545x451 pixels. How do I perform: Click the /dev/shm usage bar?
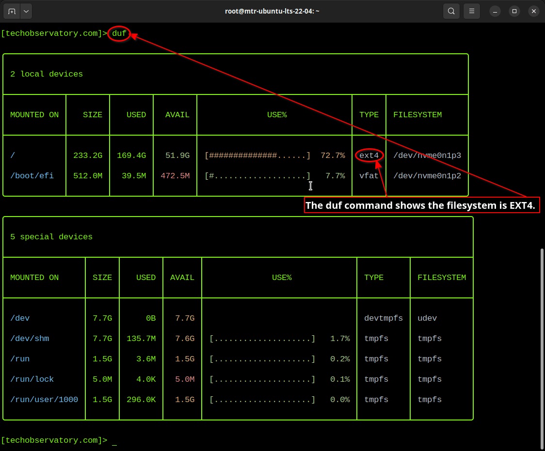[262, 339]
